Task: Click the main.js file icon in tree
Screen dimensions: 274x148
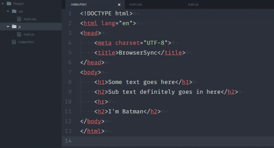Action: 19,34
